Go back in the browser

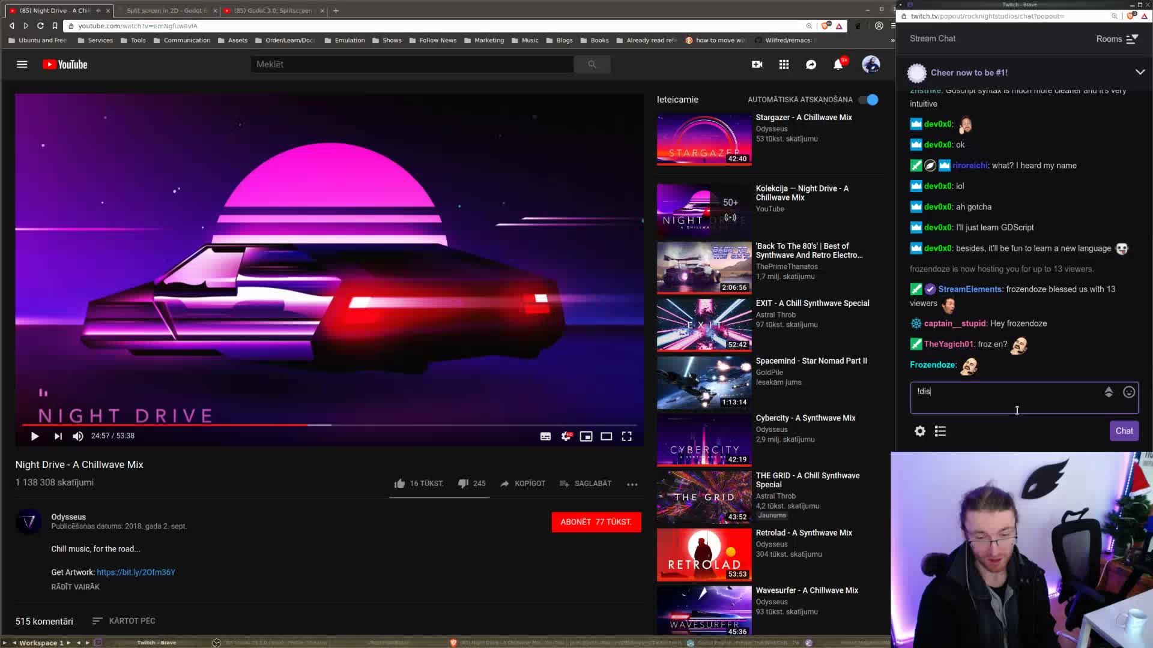tap(11, 26)
